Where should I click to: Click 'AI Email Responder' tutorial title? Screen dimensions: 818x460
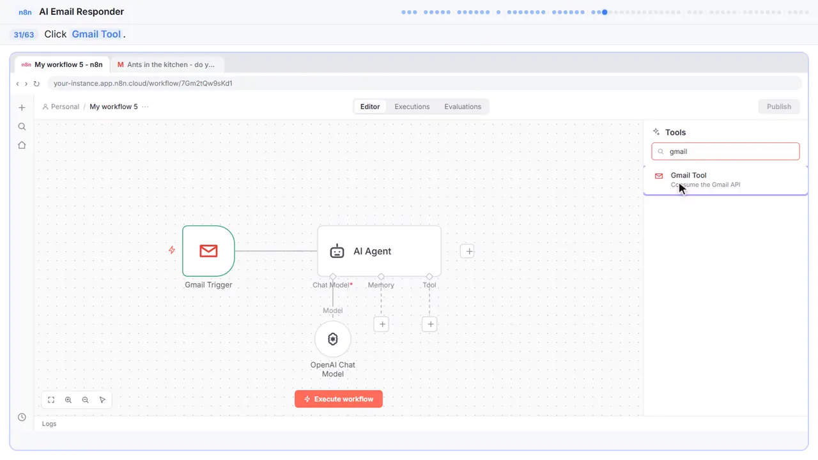click(x=82, y=11)
